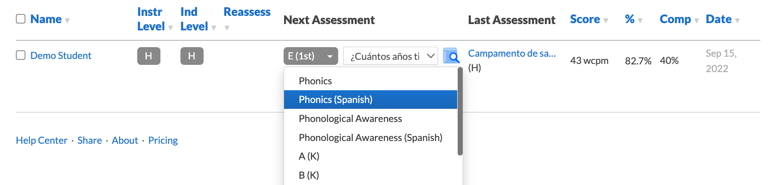Click the Ind Level H badge

coord(192,56)
